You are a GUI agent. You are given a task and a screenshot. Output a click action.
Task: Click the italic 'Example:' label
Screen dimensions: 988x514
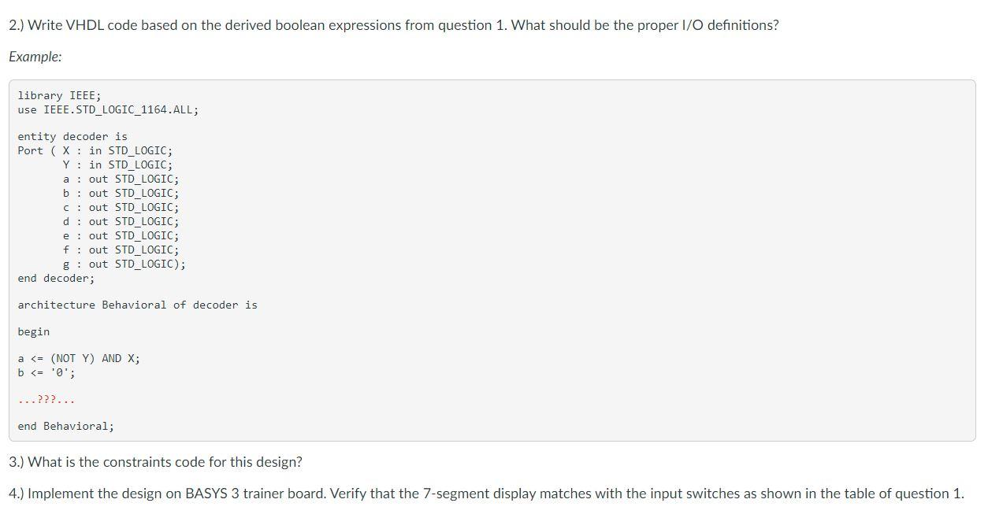pyautogui.click(x=35, y=57)
